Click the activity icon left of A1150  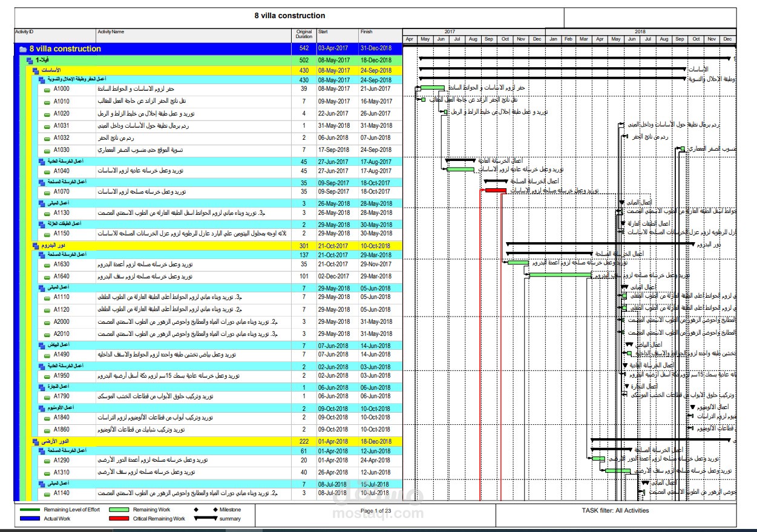(47, 234)
